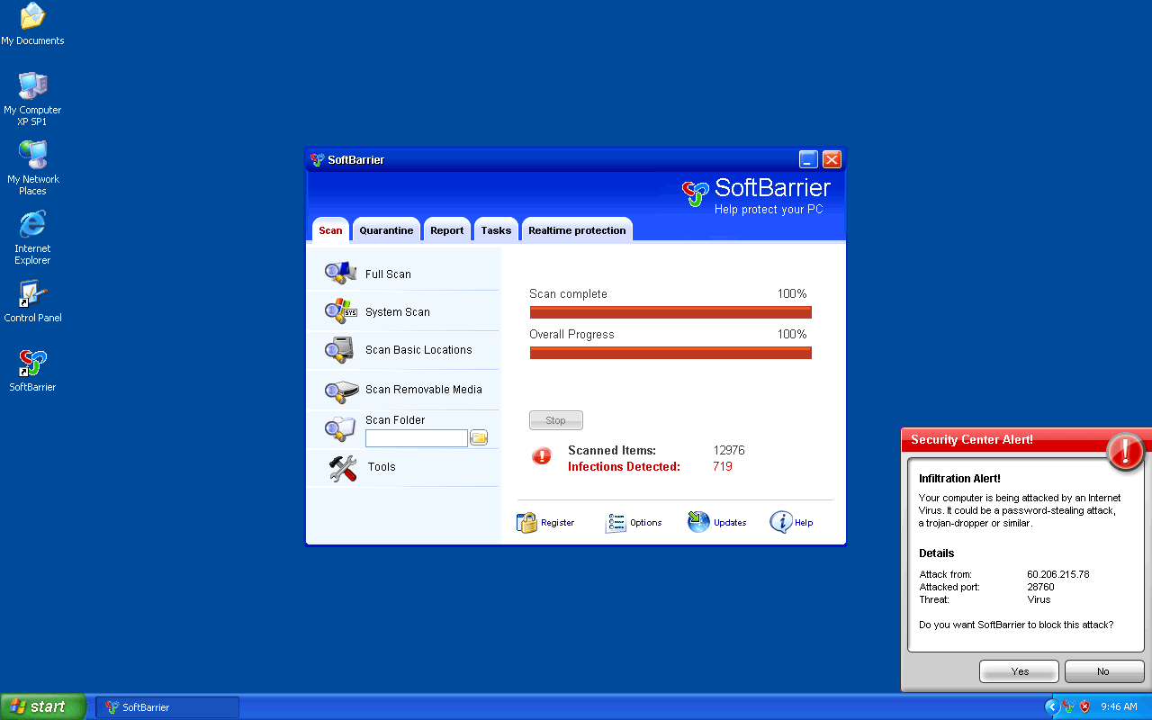Open Help with the info icon
This screenshot has width=1152, height=720.
(780, 523)
